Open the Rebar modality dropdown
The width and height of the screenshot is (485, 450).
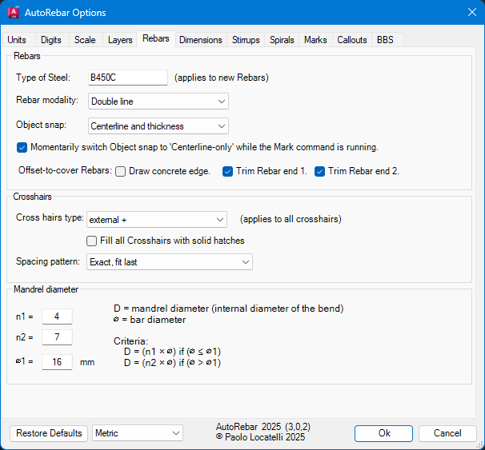158,102
